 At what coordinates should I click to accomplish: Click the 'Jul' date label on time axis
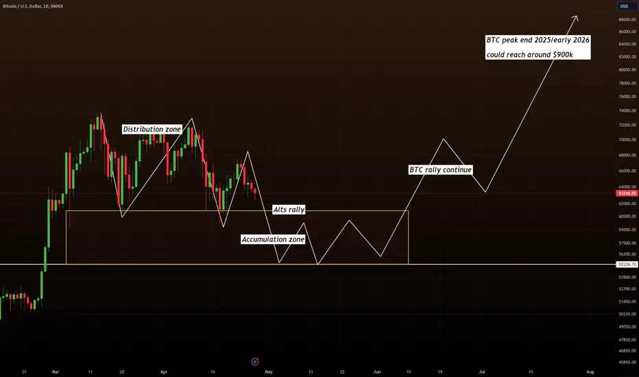(482, 372)
